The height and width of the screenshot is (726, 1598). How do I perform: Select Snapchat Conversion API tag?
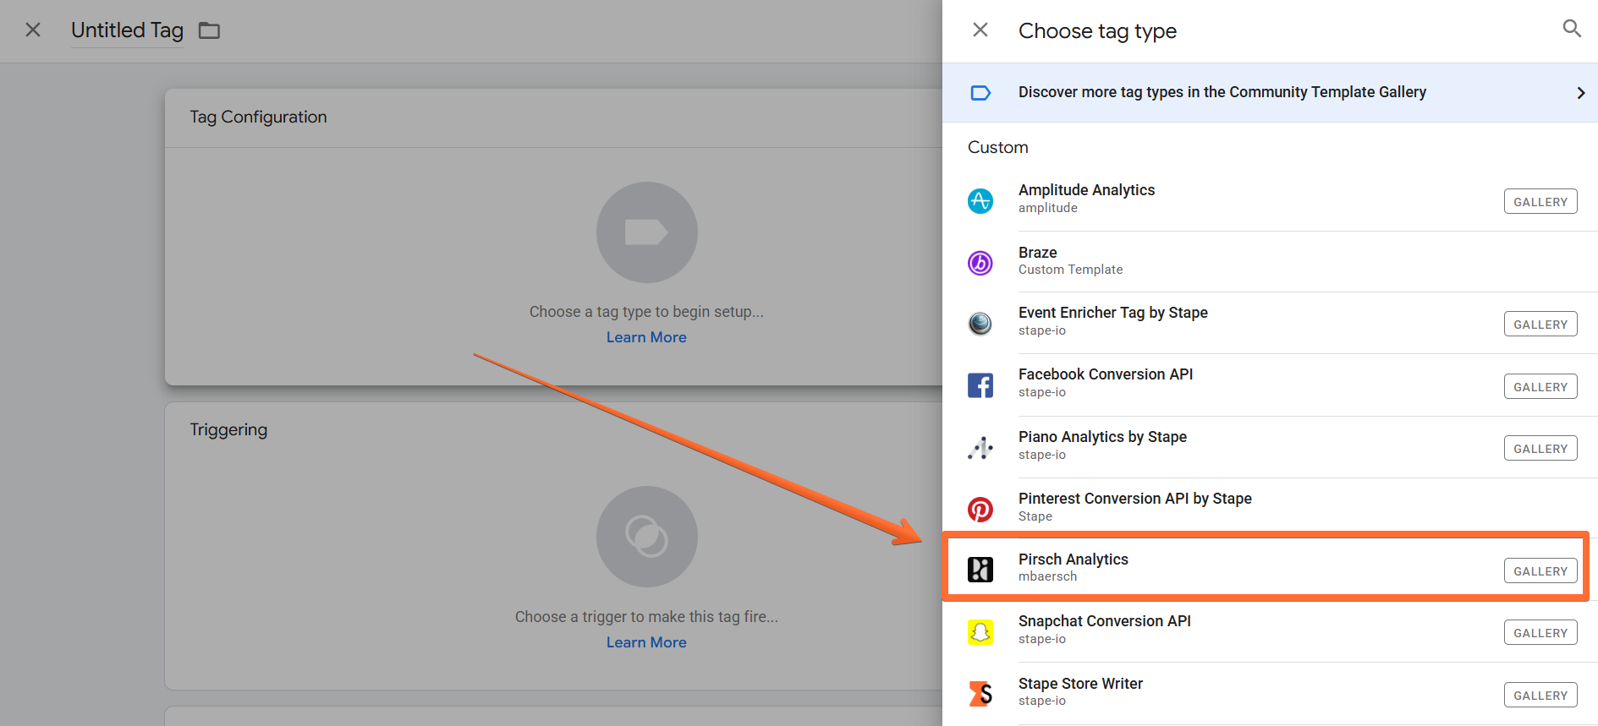coord(1270,631)
